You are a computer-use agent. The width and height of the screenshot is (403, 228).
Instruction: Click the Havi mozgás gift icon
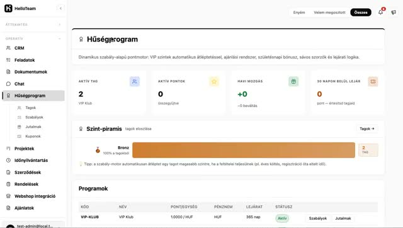(x=293, y=81)
